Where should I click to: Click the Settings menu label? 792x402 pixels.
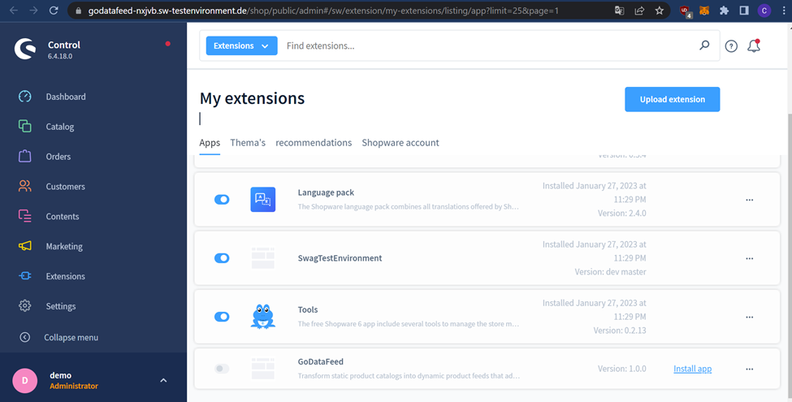61,306
